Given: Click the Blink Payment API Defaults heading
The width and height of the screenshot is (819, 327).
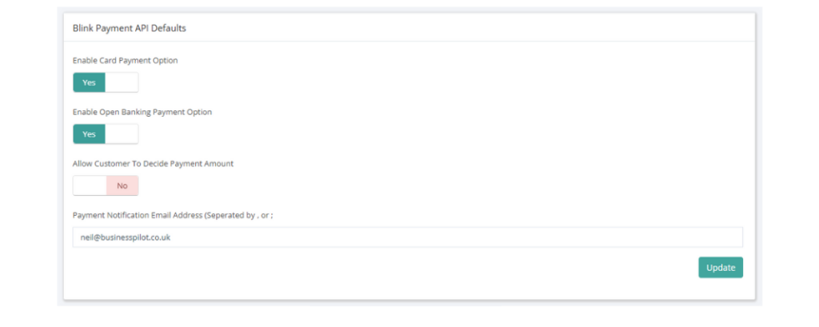Looking at the screenshot, I should click(x=129, y=28).
